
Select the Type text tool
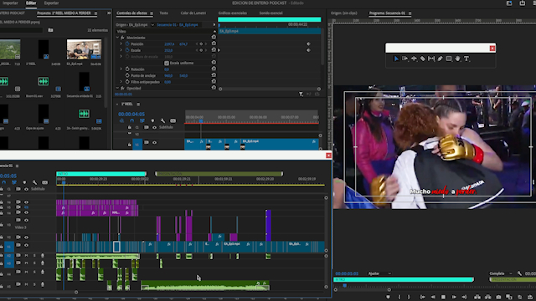point(466,59)
